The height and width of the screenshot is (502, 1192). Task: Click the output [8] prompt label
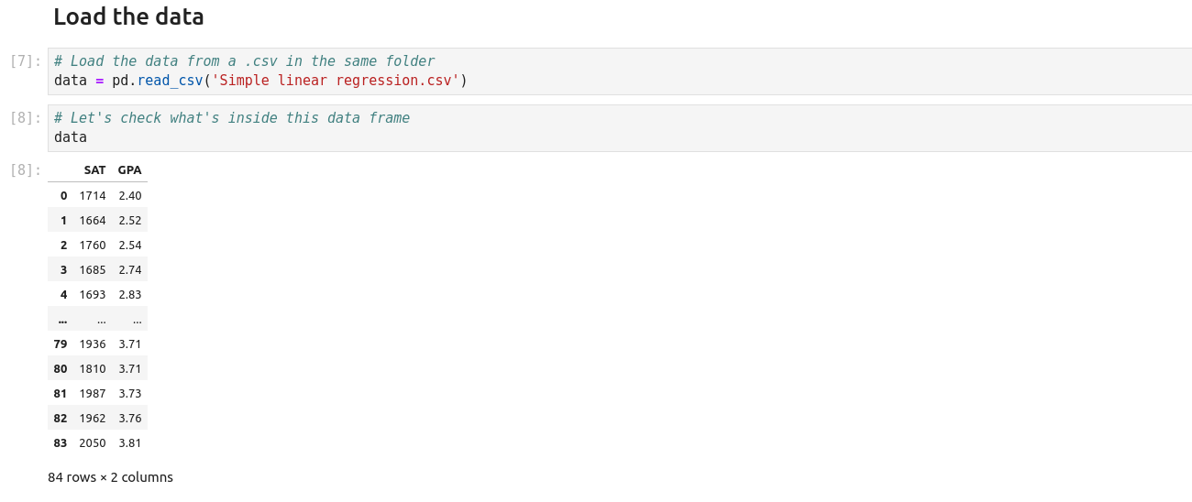(26, 170)
